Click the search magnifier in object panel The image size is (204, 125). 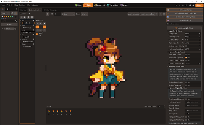pos(16,21)
